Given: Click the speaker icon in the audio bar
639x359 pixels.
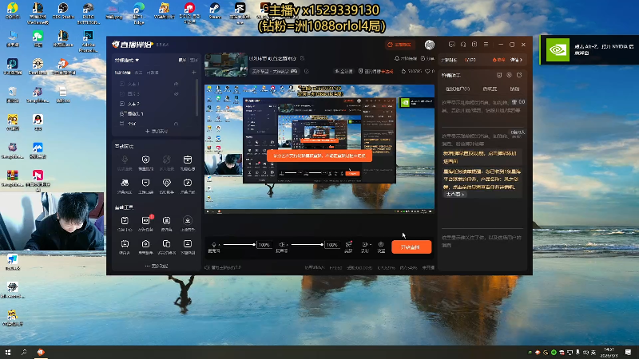Looking at the screenshot, I should 281,245.
